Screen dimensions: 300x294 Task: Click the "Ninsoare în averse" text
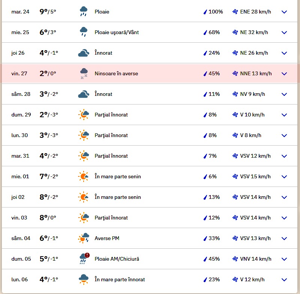coord(116,73)
